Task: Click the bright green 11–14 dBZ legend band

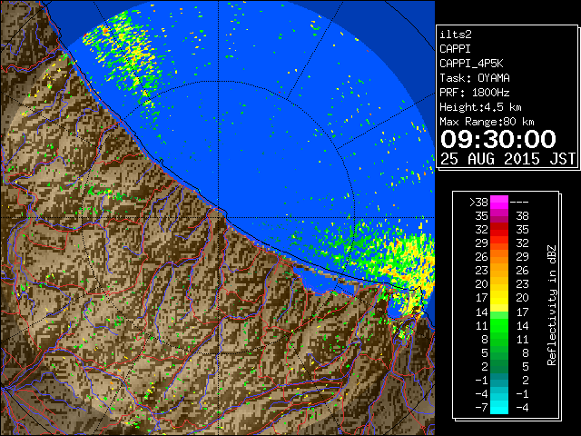Action: point(499,325)
